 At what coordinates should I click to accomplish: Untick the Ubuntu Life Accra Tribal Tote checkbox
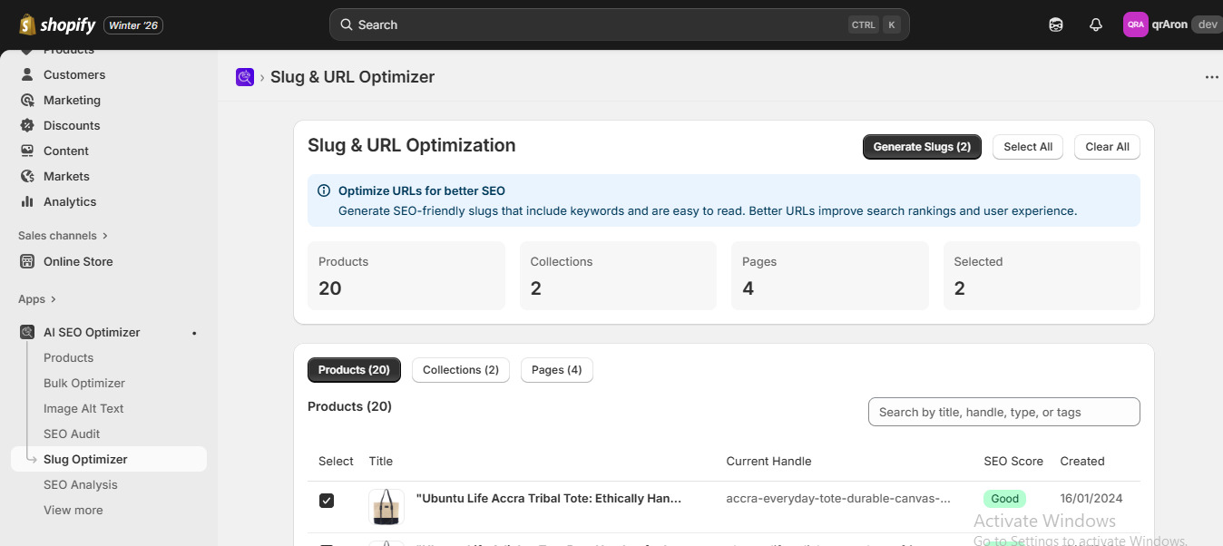click(x=327, y=500)
